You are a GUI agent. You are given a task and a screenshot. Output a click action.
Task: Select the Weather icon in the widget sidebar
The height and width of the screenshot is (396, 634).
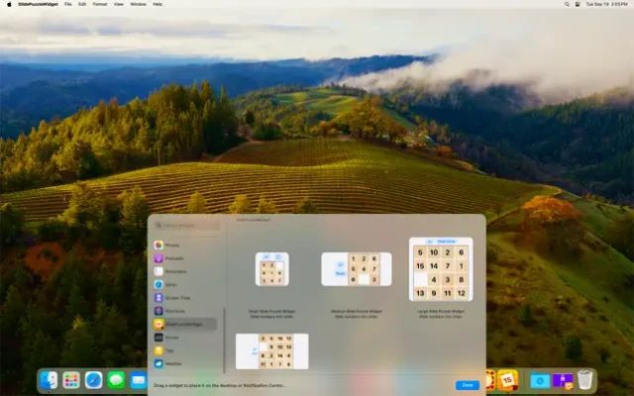(x=158, y=363)
